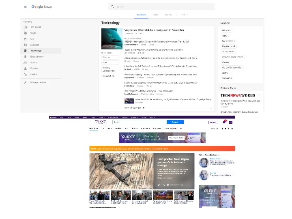This screenshot has height=219, width=292.
Task: Select the Spotify related chip
Action: click(x=225, y=73)
